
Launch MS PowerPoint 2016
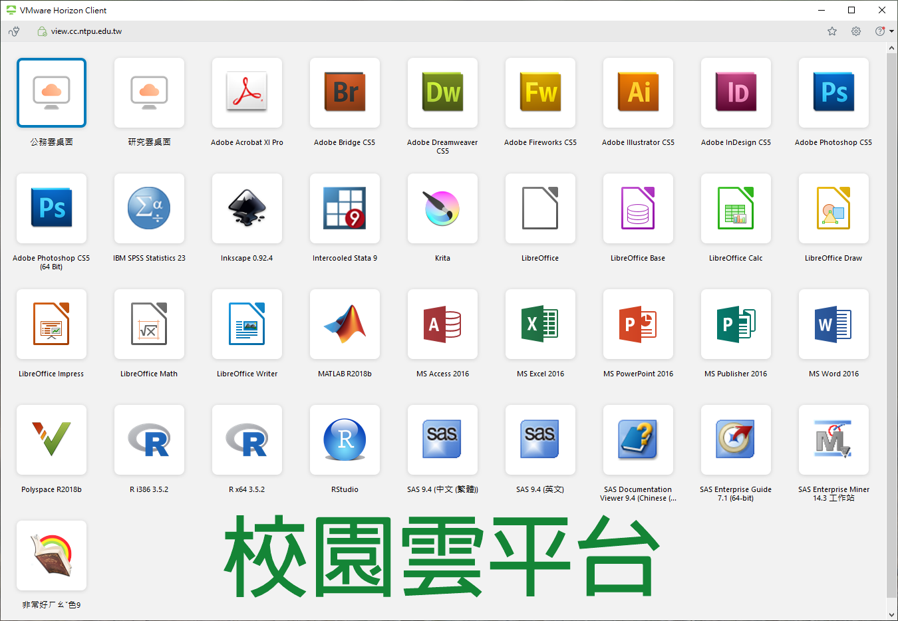pos(638,324)
